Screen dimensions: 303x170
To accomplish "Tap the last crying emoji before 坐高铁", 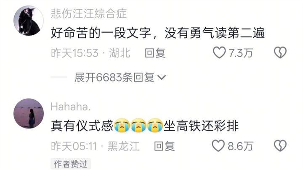I will [x=155, y=125].
